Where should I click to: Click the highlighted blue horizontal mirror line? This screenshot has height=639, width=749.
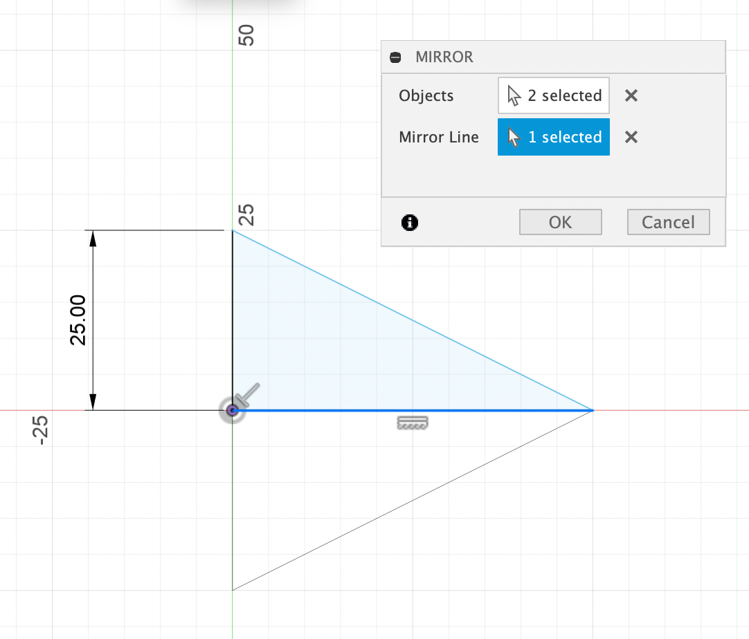485,411
